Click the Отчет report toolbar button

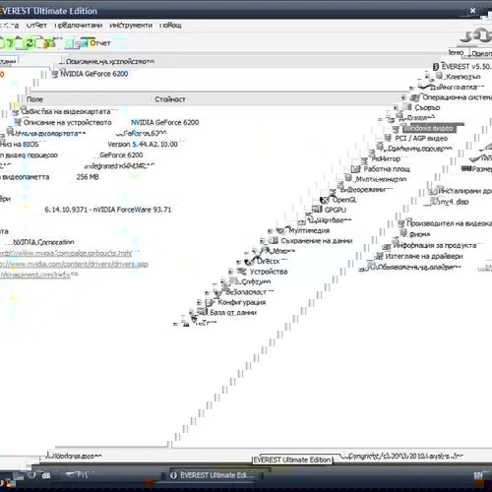pyautogui.click(x=95, y=43)
